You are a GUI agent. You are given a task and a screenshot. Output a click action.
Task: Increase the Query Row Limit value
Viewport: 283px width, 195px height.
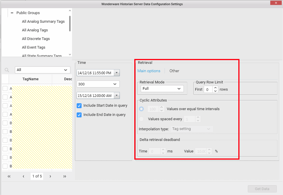pyautogui.click(x=215, y=88)
